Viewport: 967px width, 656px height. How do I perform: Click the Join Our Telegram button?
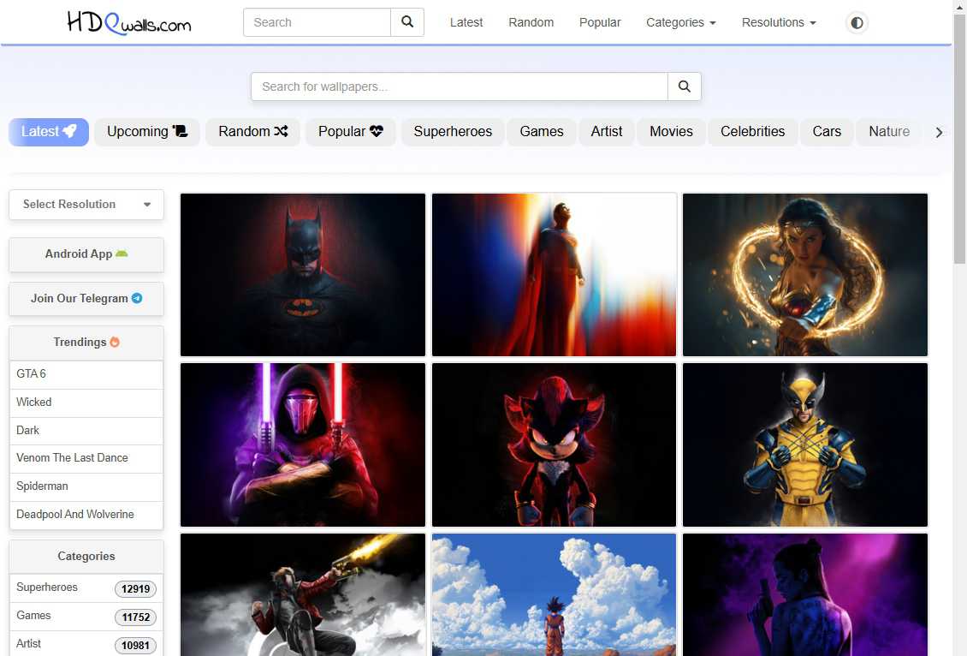(x=86, y=299)
